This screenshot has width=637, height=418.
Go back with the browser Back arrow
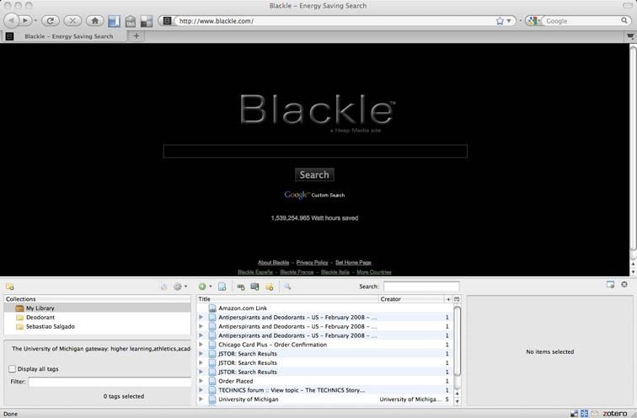pyautogui.click(x=12, y=20)
